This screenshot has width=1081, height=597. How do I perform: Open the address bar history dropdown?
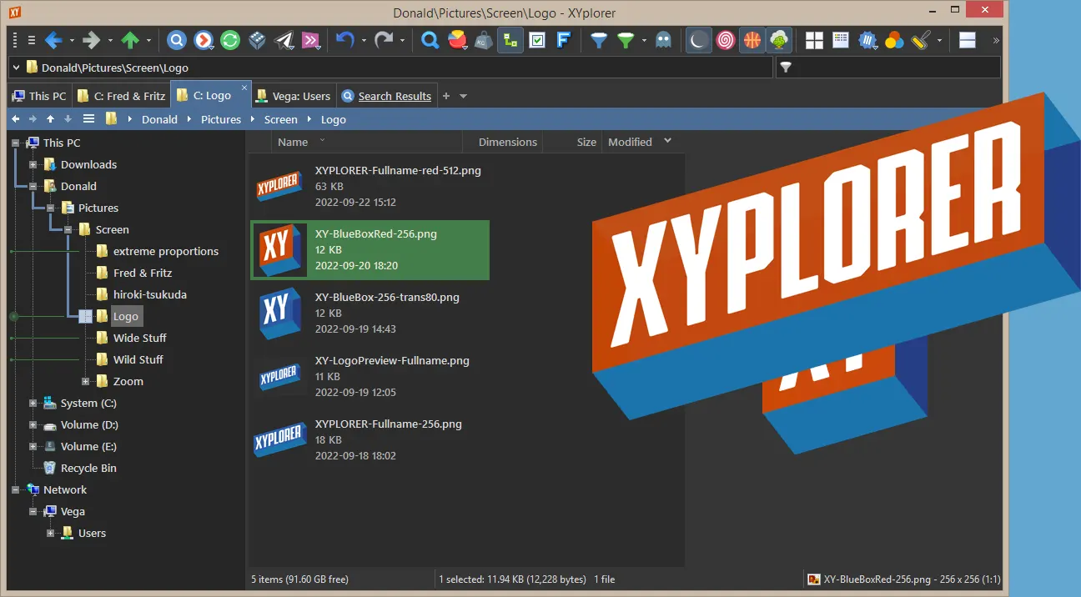pyautogui.click(x=16, y=68)
